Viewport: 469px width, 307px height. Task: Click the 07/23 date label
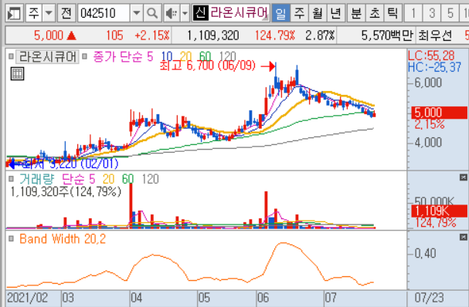click(430, 298)
